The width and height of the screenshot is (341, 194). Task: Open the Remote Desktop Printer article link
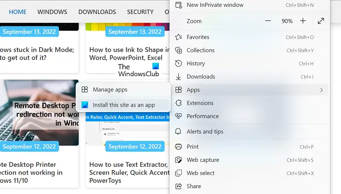pos(31,173)
